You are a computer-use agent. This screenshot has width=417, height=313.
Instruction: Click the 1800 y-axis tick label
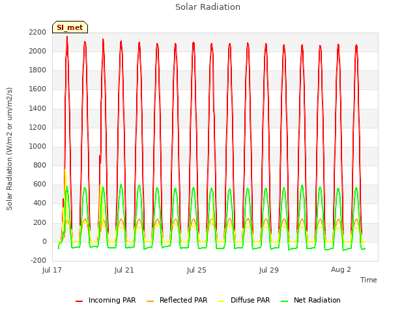pos(38,70)
